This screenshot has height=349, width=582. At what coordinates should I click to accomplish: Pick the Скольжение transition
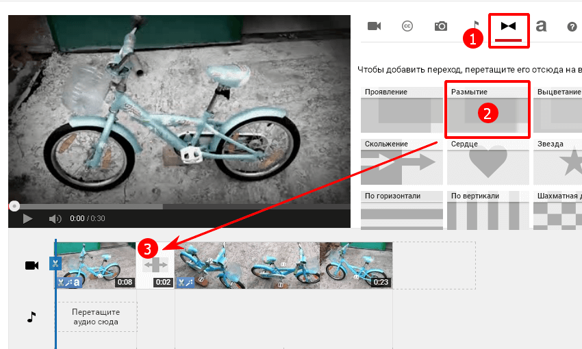click(x=402, y=161)
